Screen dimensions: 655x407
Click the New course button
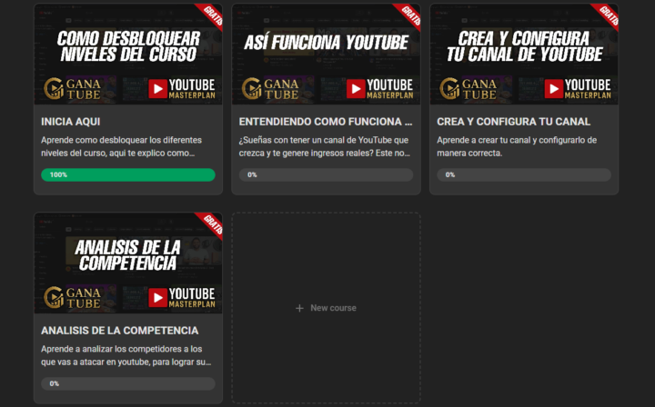click(326, 308)
